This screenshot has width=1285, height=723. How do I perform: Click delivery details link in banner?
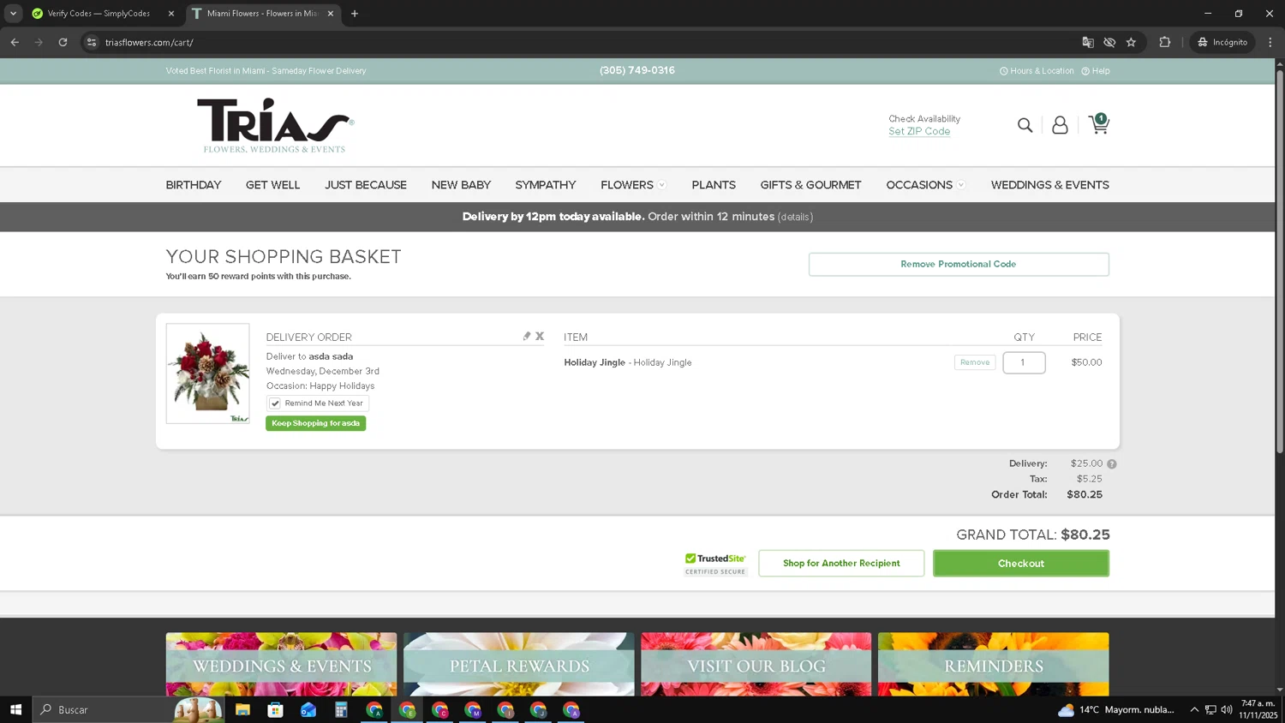[795, 217]
